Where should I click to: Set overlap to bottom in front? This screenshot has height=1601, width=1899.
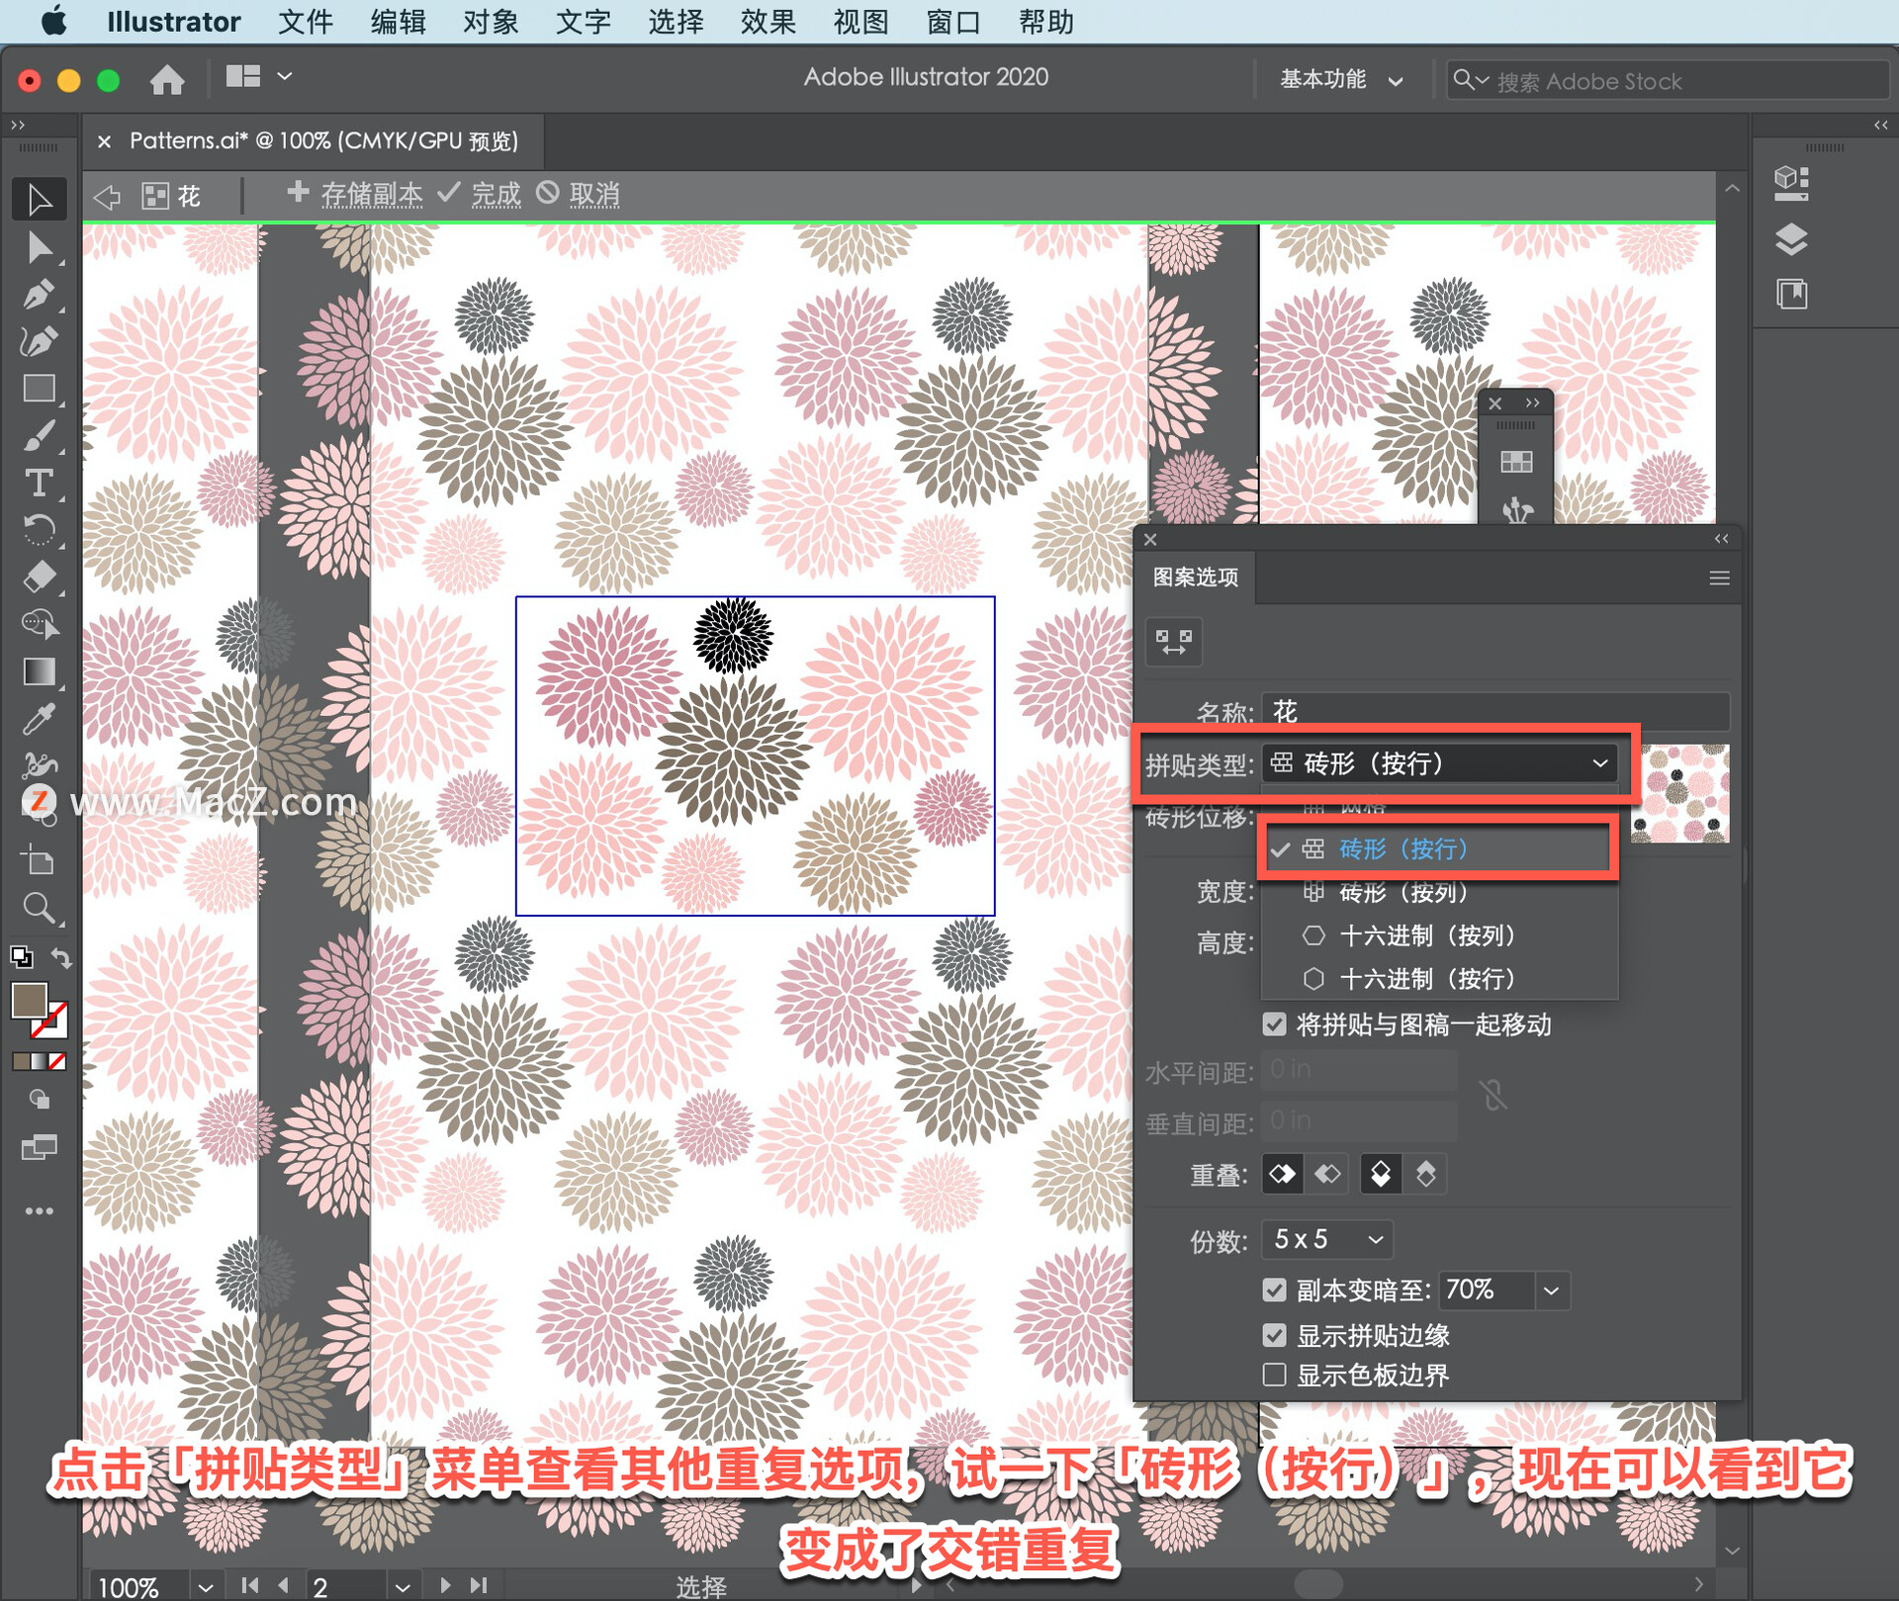coord(1426,1175)
